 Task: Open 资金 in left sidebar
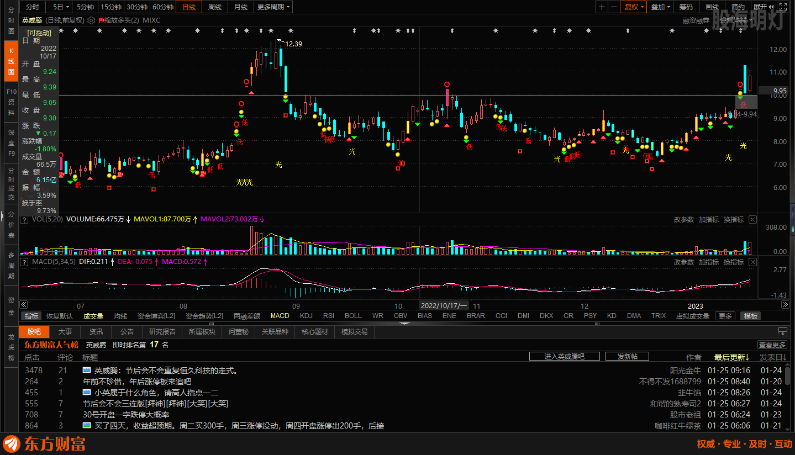(x=11, y=306)
